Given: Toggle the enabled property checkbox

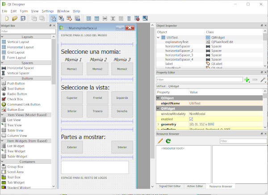Looking at the screenshot, I should coord(192,119).
